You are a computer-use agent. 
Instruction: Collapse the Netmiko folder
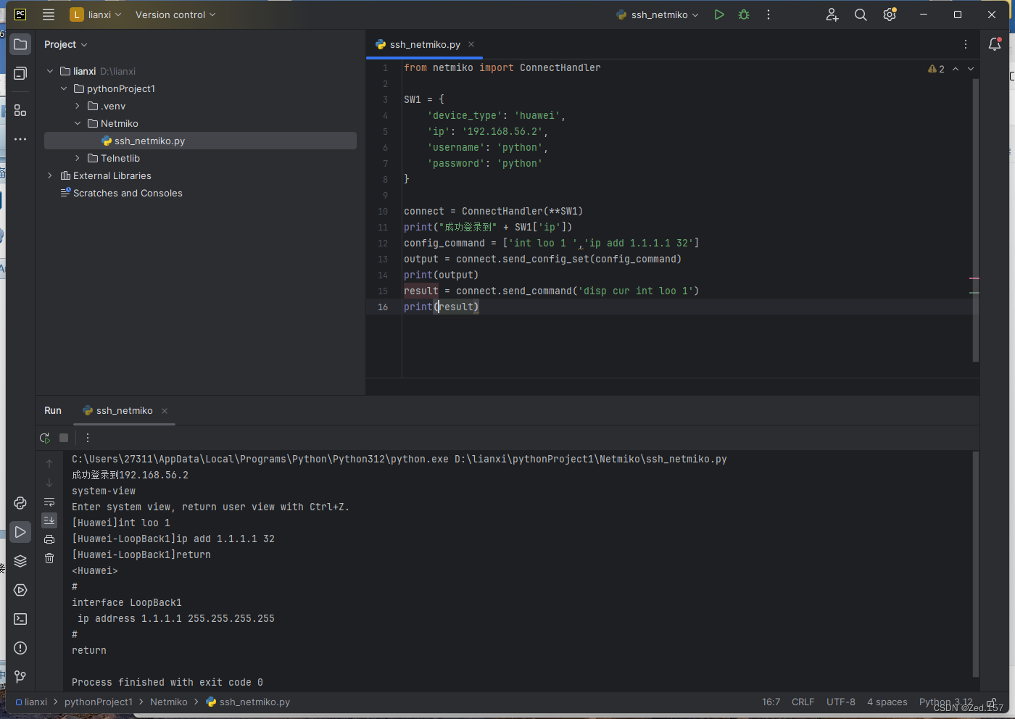pos(78,123)
